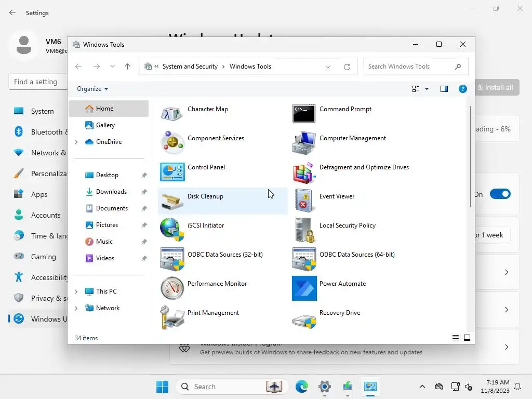Click the search magnifier in Windows Tools
Image resolution: width=532 pixels, height=399 pixels.
pos(458,66)
